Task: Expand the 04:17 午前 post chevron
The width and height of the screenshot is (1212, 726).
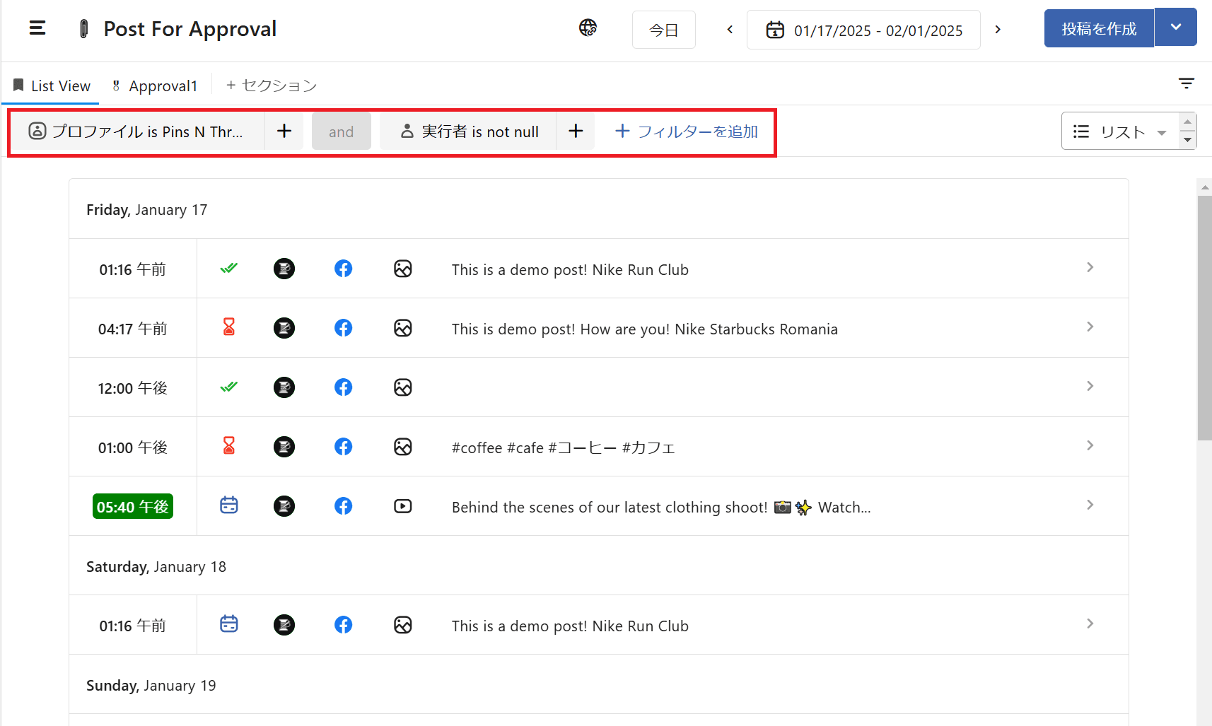Action: click(1090, 327)
